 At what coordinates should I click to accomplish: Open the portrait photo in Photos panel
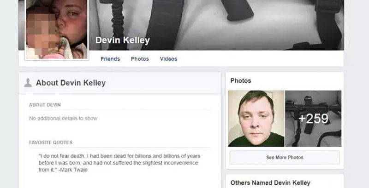click(256, 119)
